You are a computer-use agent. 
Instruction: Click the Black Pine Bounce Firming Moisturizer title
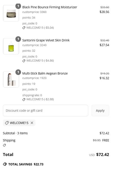(50, 7)
